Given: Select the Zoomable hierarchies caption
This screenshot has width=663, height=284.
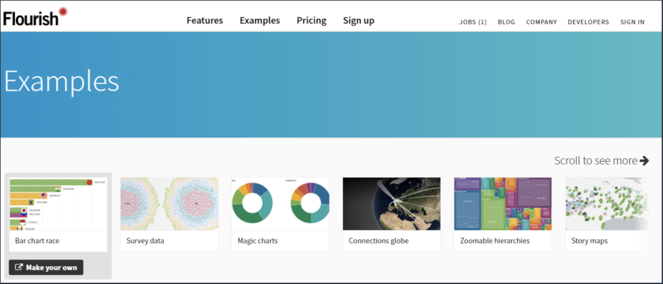Looking at the screenshot, I should click(x=495, y=241).
